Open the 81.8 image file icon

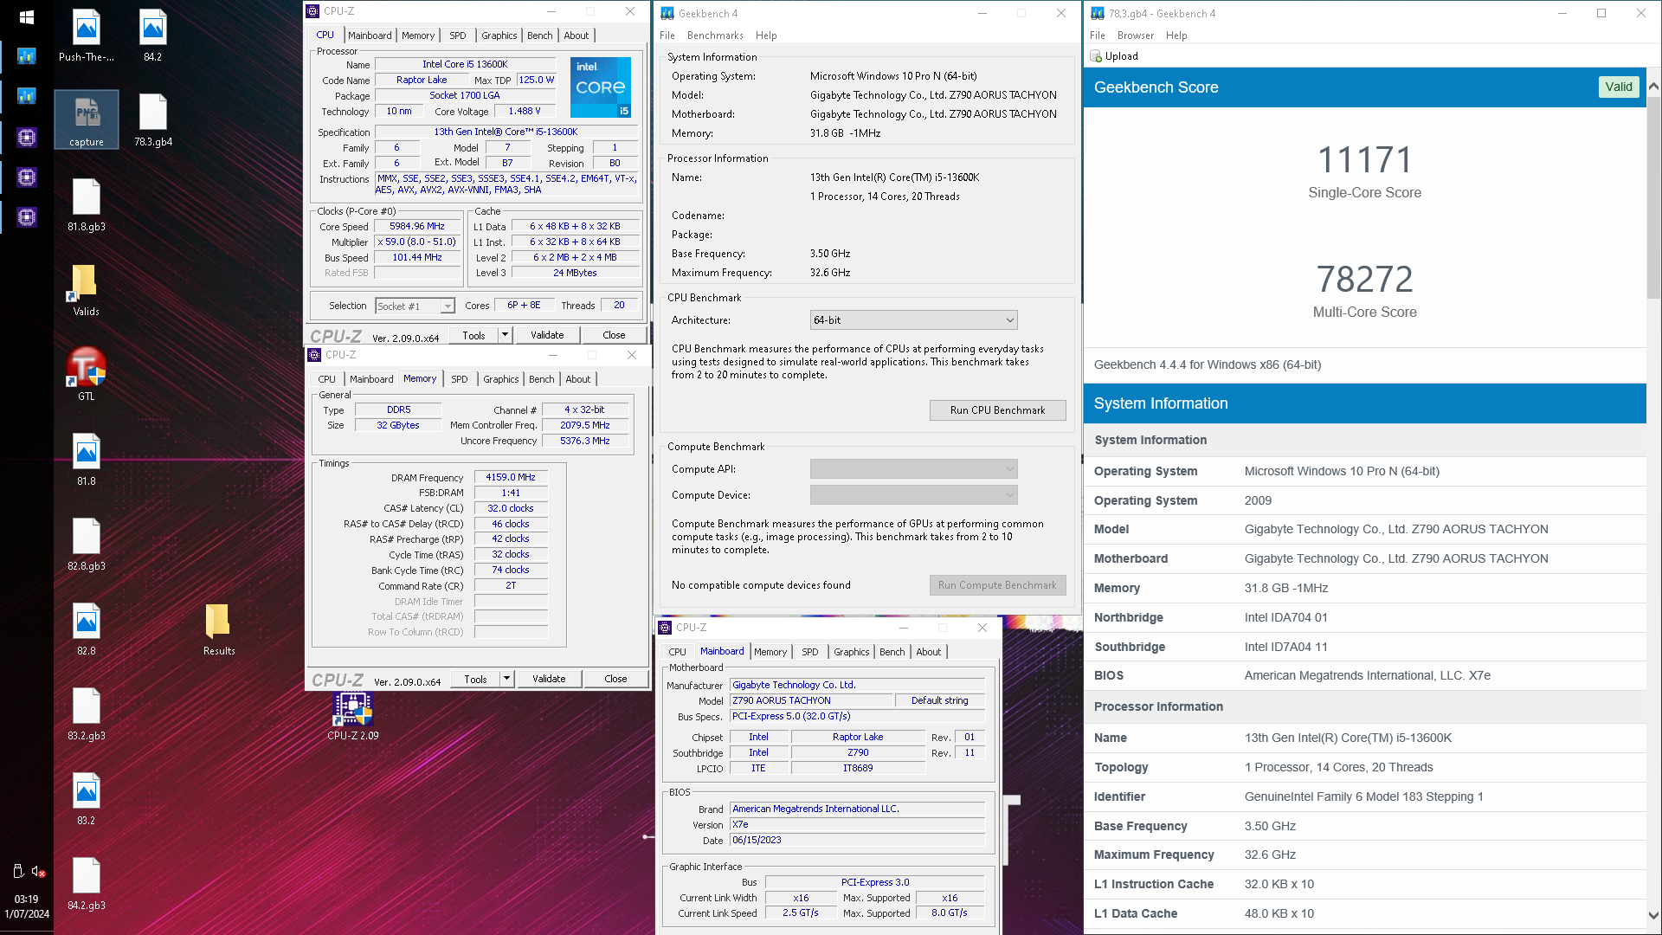(86, 460)
